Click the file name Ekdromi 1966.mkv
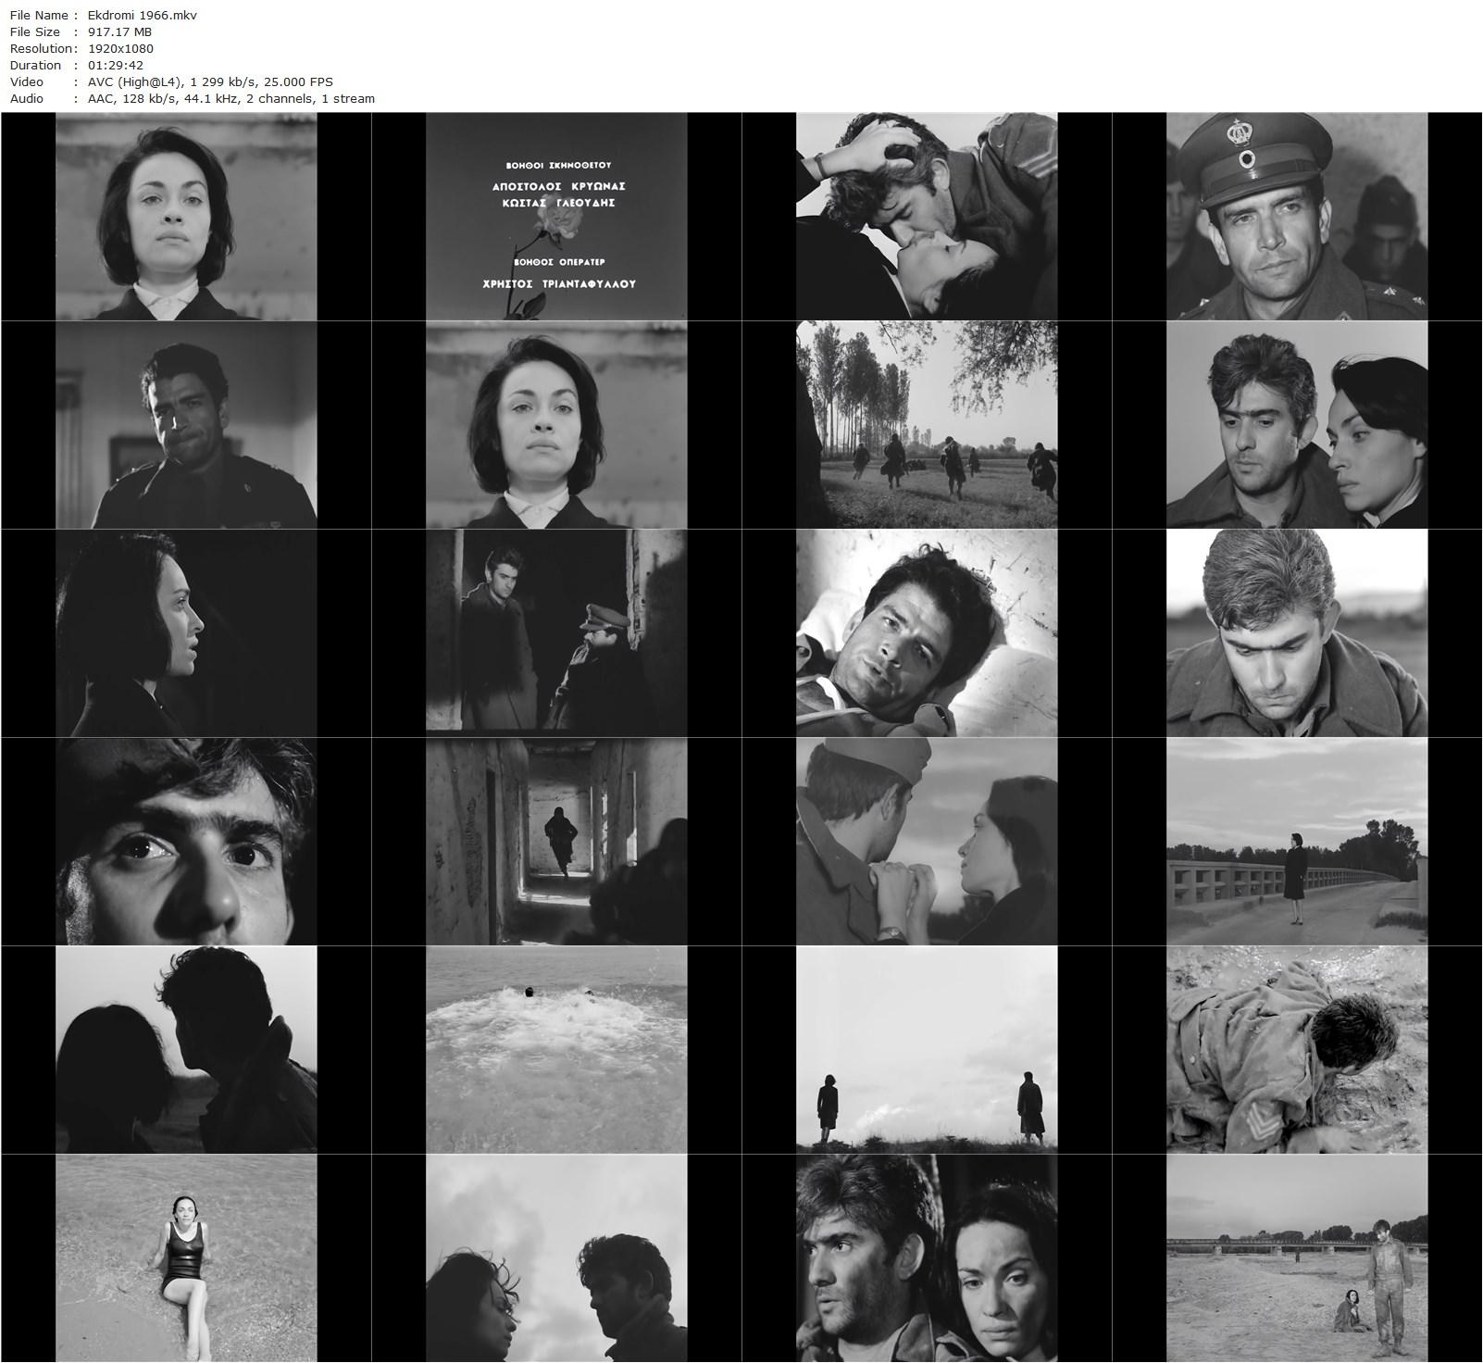 click(143, 15)
